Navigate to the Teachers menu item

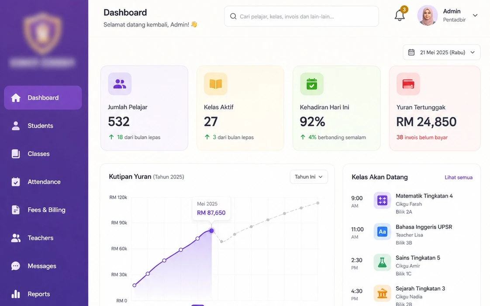(43, 238)
